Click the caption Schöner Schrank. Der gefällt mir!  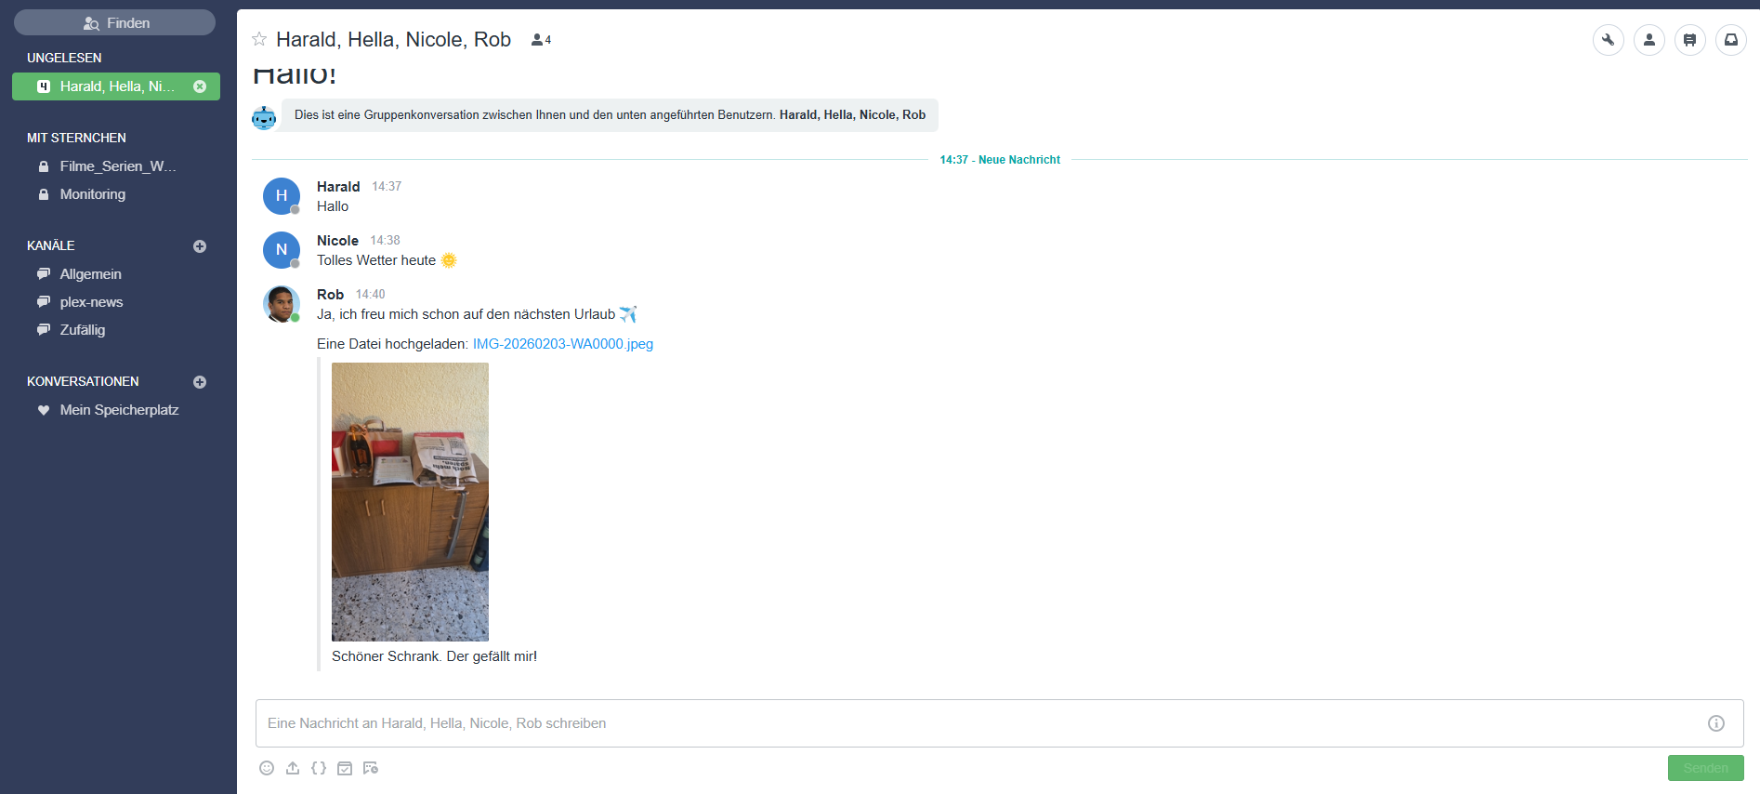tap(434, 656)
